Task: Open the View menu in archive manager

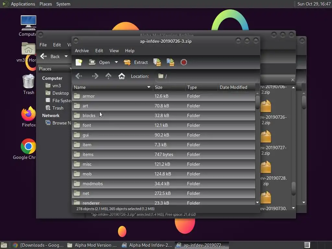Action: coord(114,51)
